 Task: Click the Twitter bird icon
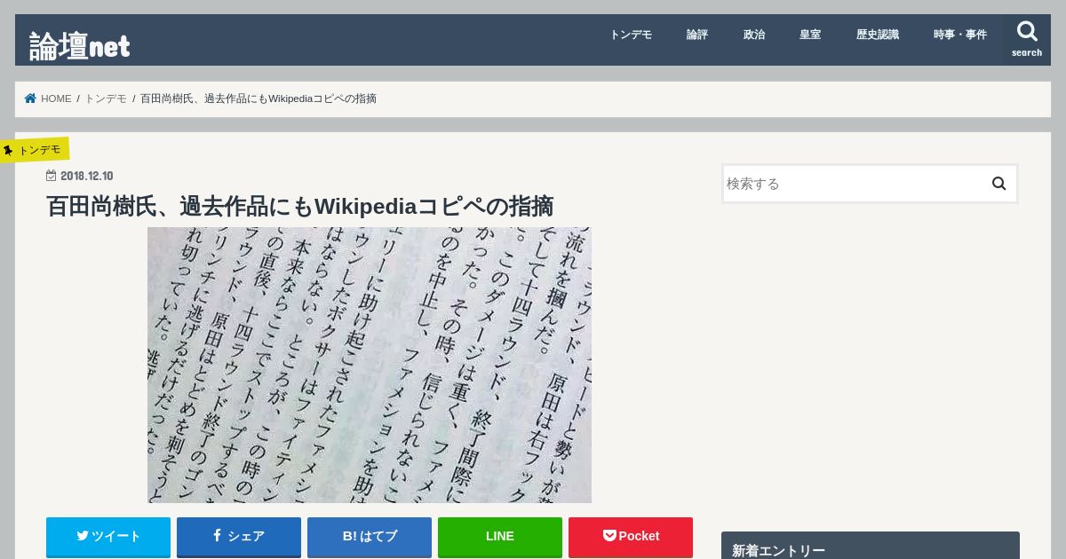[x=83, y=536]
